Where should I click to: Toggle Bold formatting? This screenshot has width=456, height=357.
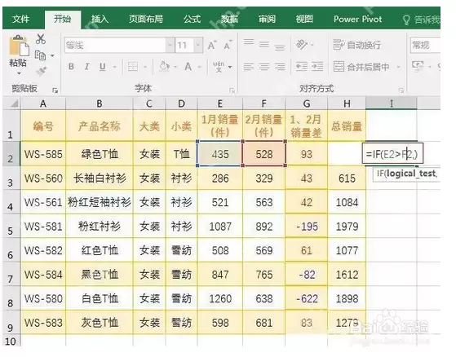point(71,67)
